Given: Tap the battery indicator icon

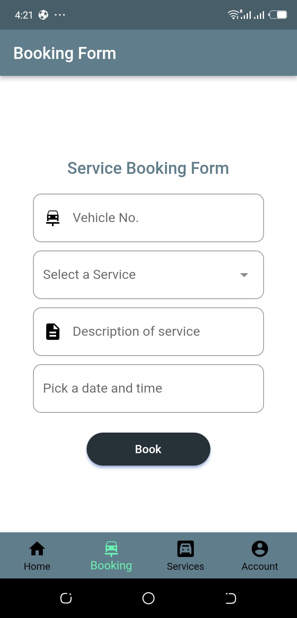Looking at the screenshot, I should [x=278, y=15].
